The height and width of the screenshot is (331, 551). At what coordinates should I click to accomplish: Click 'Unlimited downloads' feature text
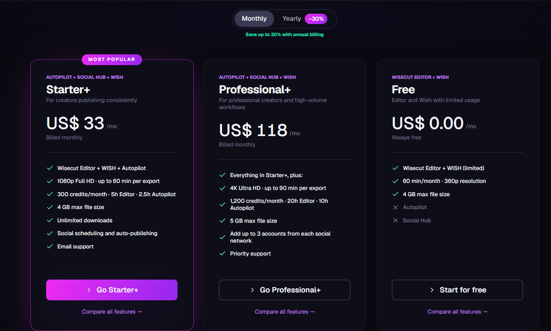pyautogui.click(x=85, y=220)
